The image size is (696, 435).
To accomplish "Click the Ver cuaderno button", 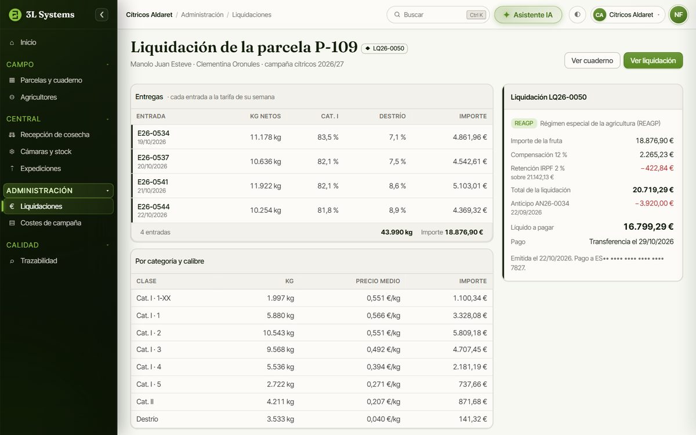I will 592,60.
